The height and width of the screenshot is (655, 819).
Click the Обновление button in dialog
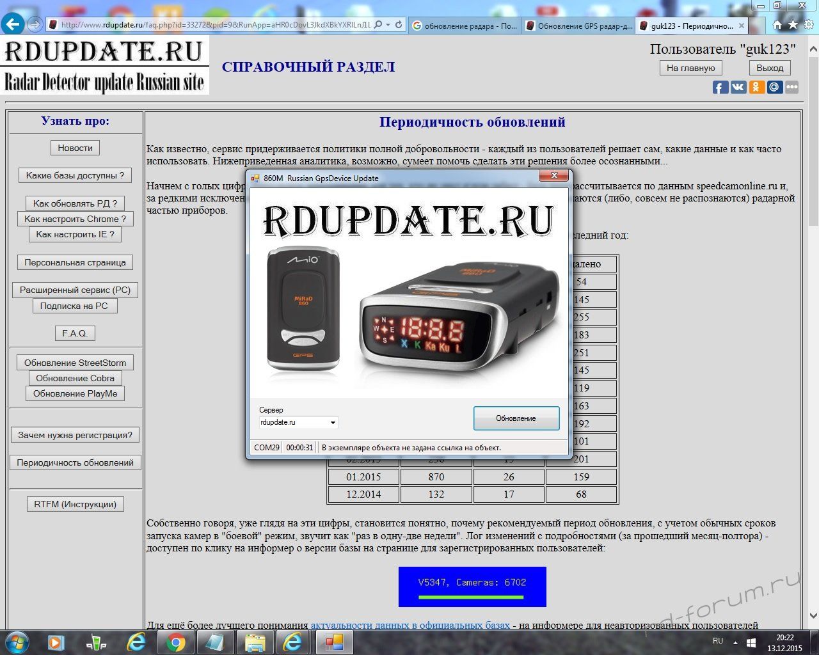[x=516, y=418]
